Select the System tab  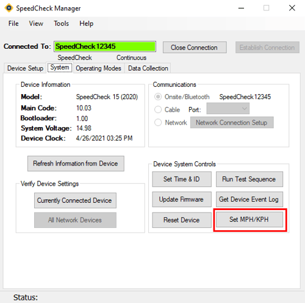pos(60,67)
